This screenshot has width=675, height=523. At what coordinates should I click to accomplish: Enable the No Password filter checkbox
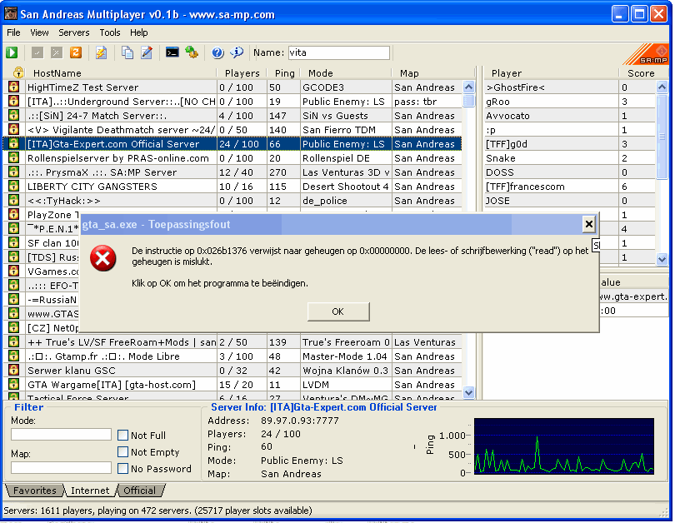pos(122,468)
